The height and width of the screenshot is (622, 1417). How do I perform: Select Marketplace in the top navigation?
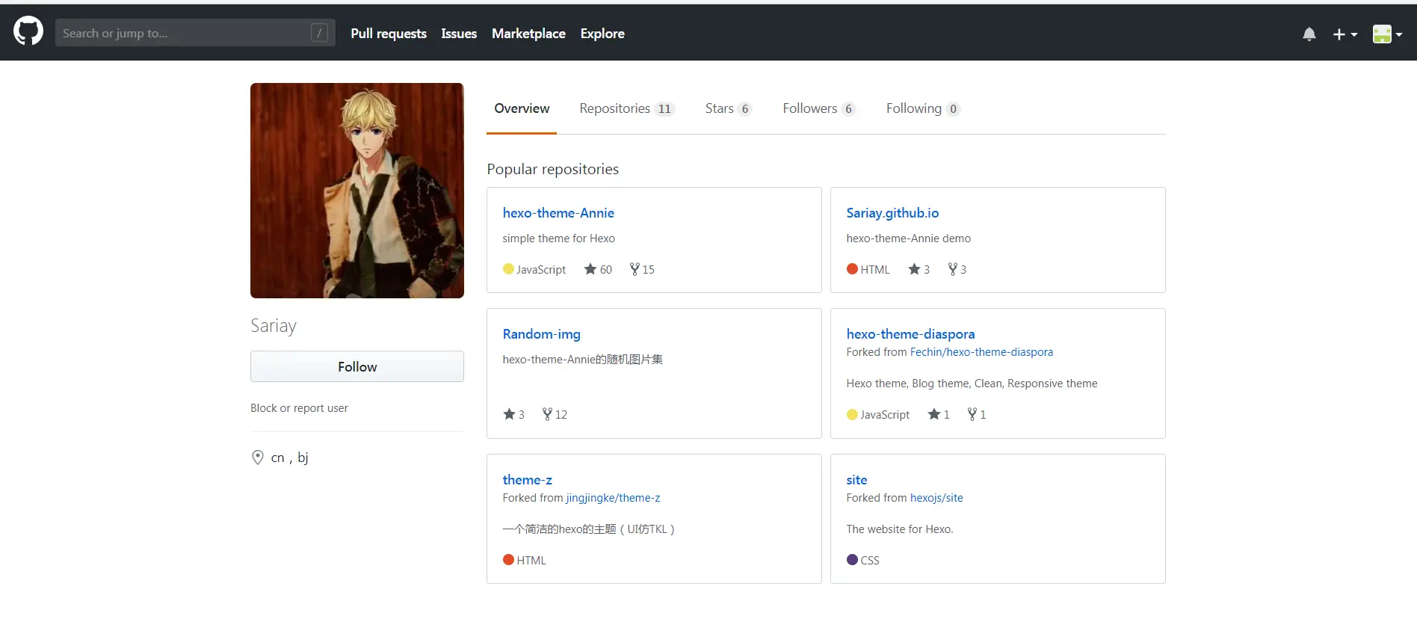528,34
